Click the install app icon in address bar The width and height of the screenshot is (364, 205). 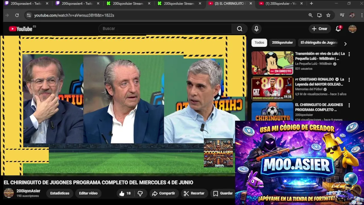click(x=319, y=15)
